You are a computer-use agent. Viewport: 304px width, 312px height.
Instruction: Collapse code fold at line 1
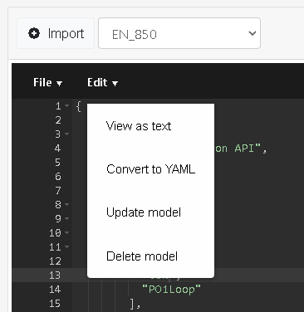pyautogui.click(x=67, y=105)
